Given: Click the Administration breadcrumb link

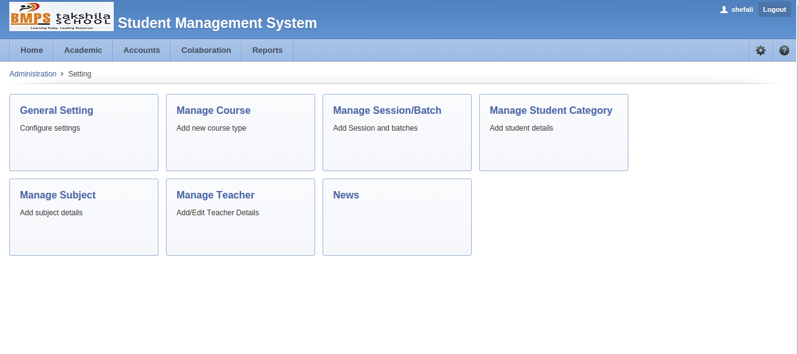Looking at the screenshot, I should pyautogui.click(x=33, y=74).
